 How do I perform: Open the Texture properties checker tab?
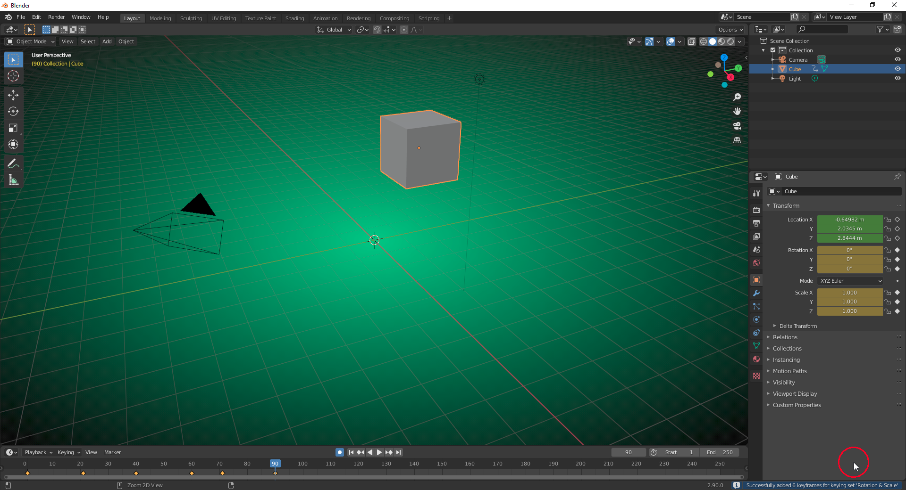click(x=756, y=376)
